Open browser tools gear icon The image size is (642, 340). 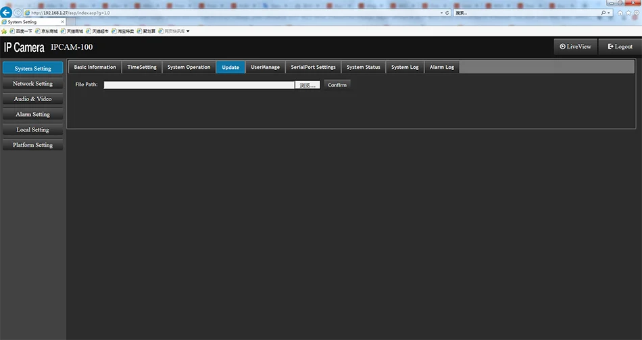[x=637, y=13]
